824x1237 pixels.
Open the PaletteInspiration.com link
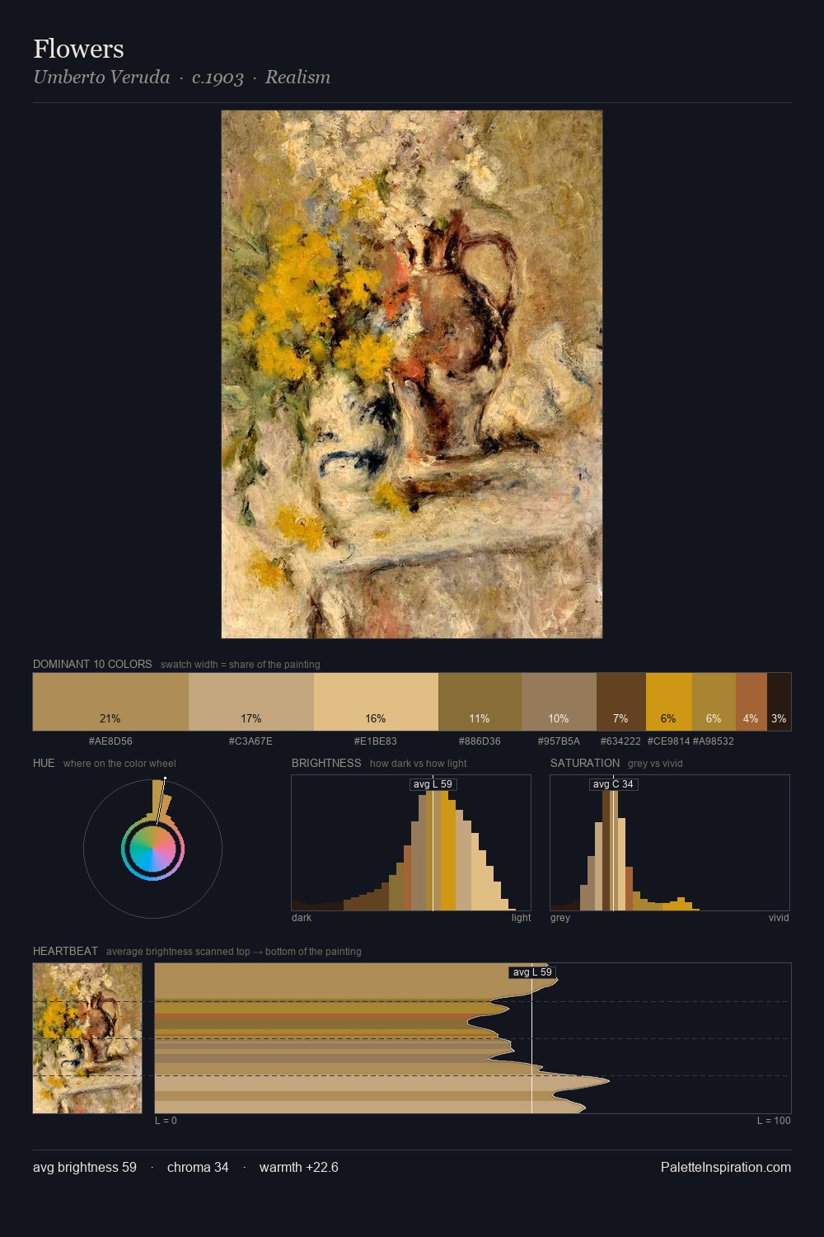pyautogui.click(x=726, y=1167)
